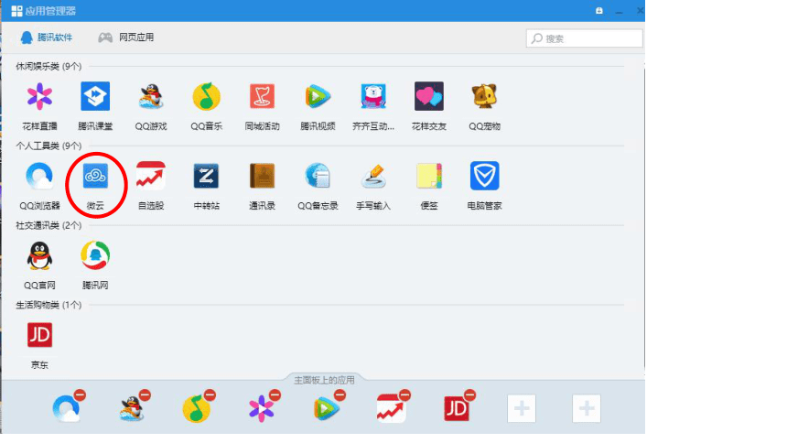Image resolution: width=787 pixels, height=443 pixels.
Task: Launch 腾讯课堂 from the entertainment list
Action: (95, 96)
